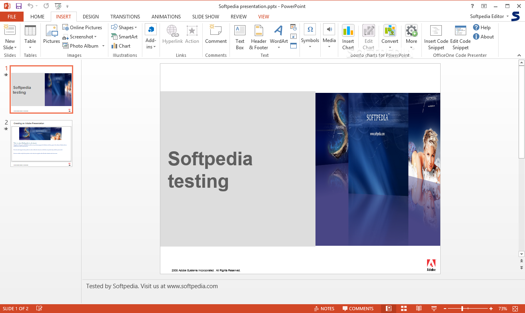Start Slide Show from status bar
This screenshot has height=313, width=525.
[434, 309]
